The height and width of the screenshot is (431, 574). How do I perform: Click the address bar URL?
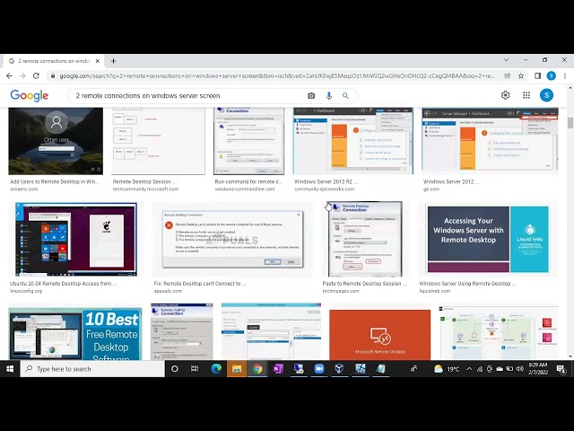pos(277,75)
